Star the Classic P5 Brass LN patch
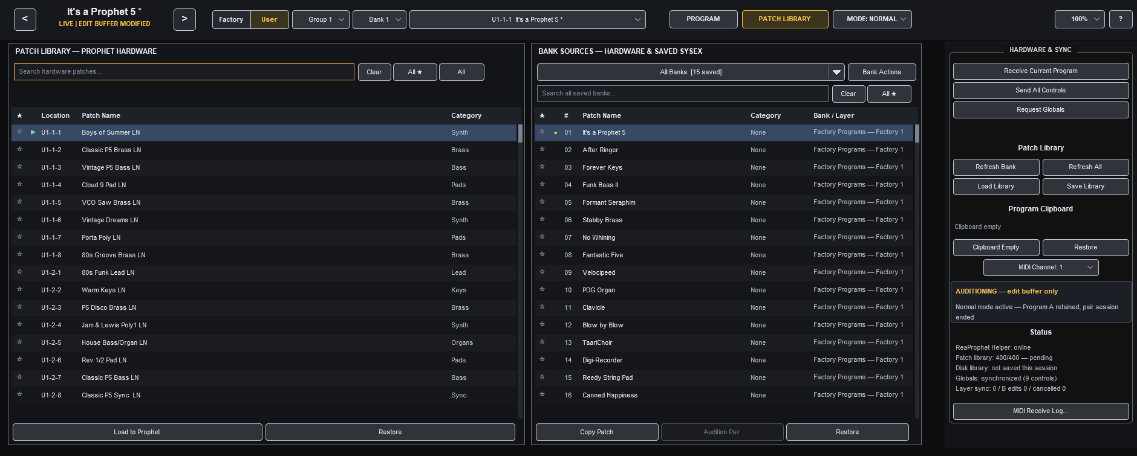 pyautogui.click(x=19, y=150)
